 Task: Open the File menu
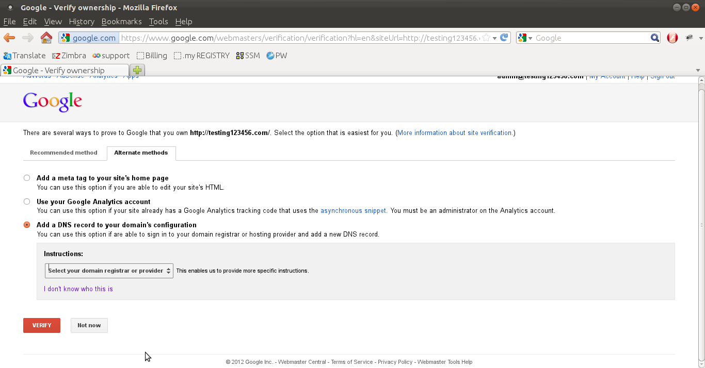pos(9,22)
